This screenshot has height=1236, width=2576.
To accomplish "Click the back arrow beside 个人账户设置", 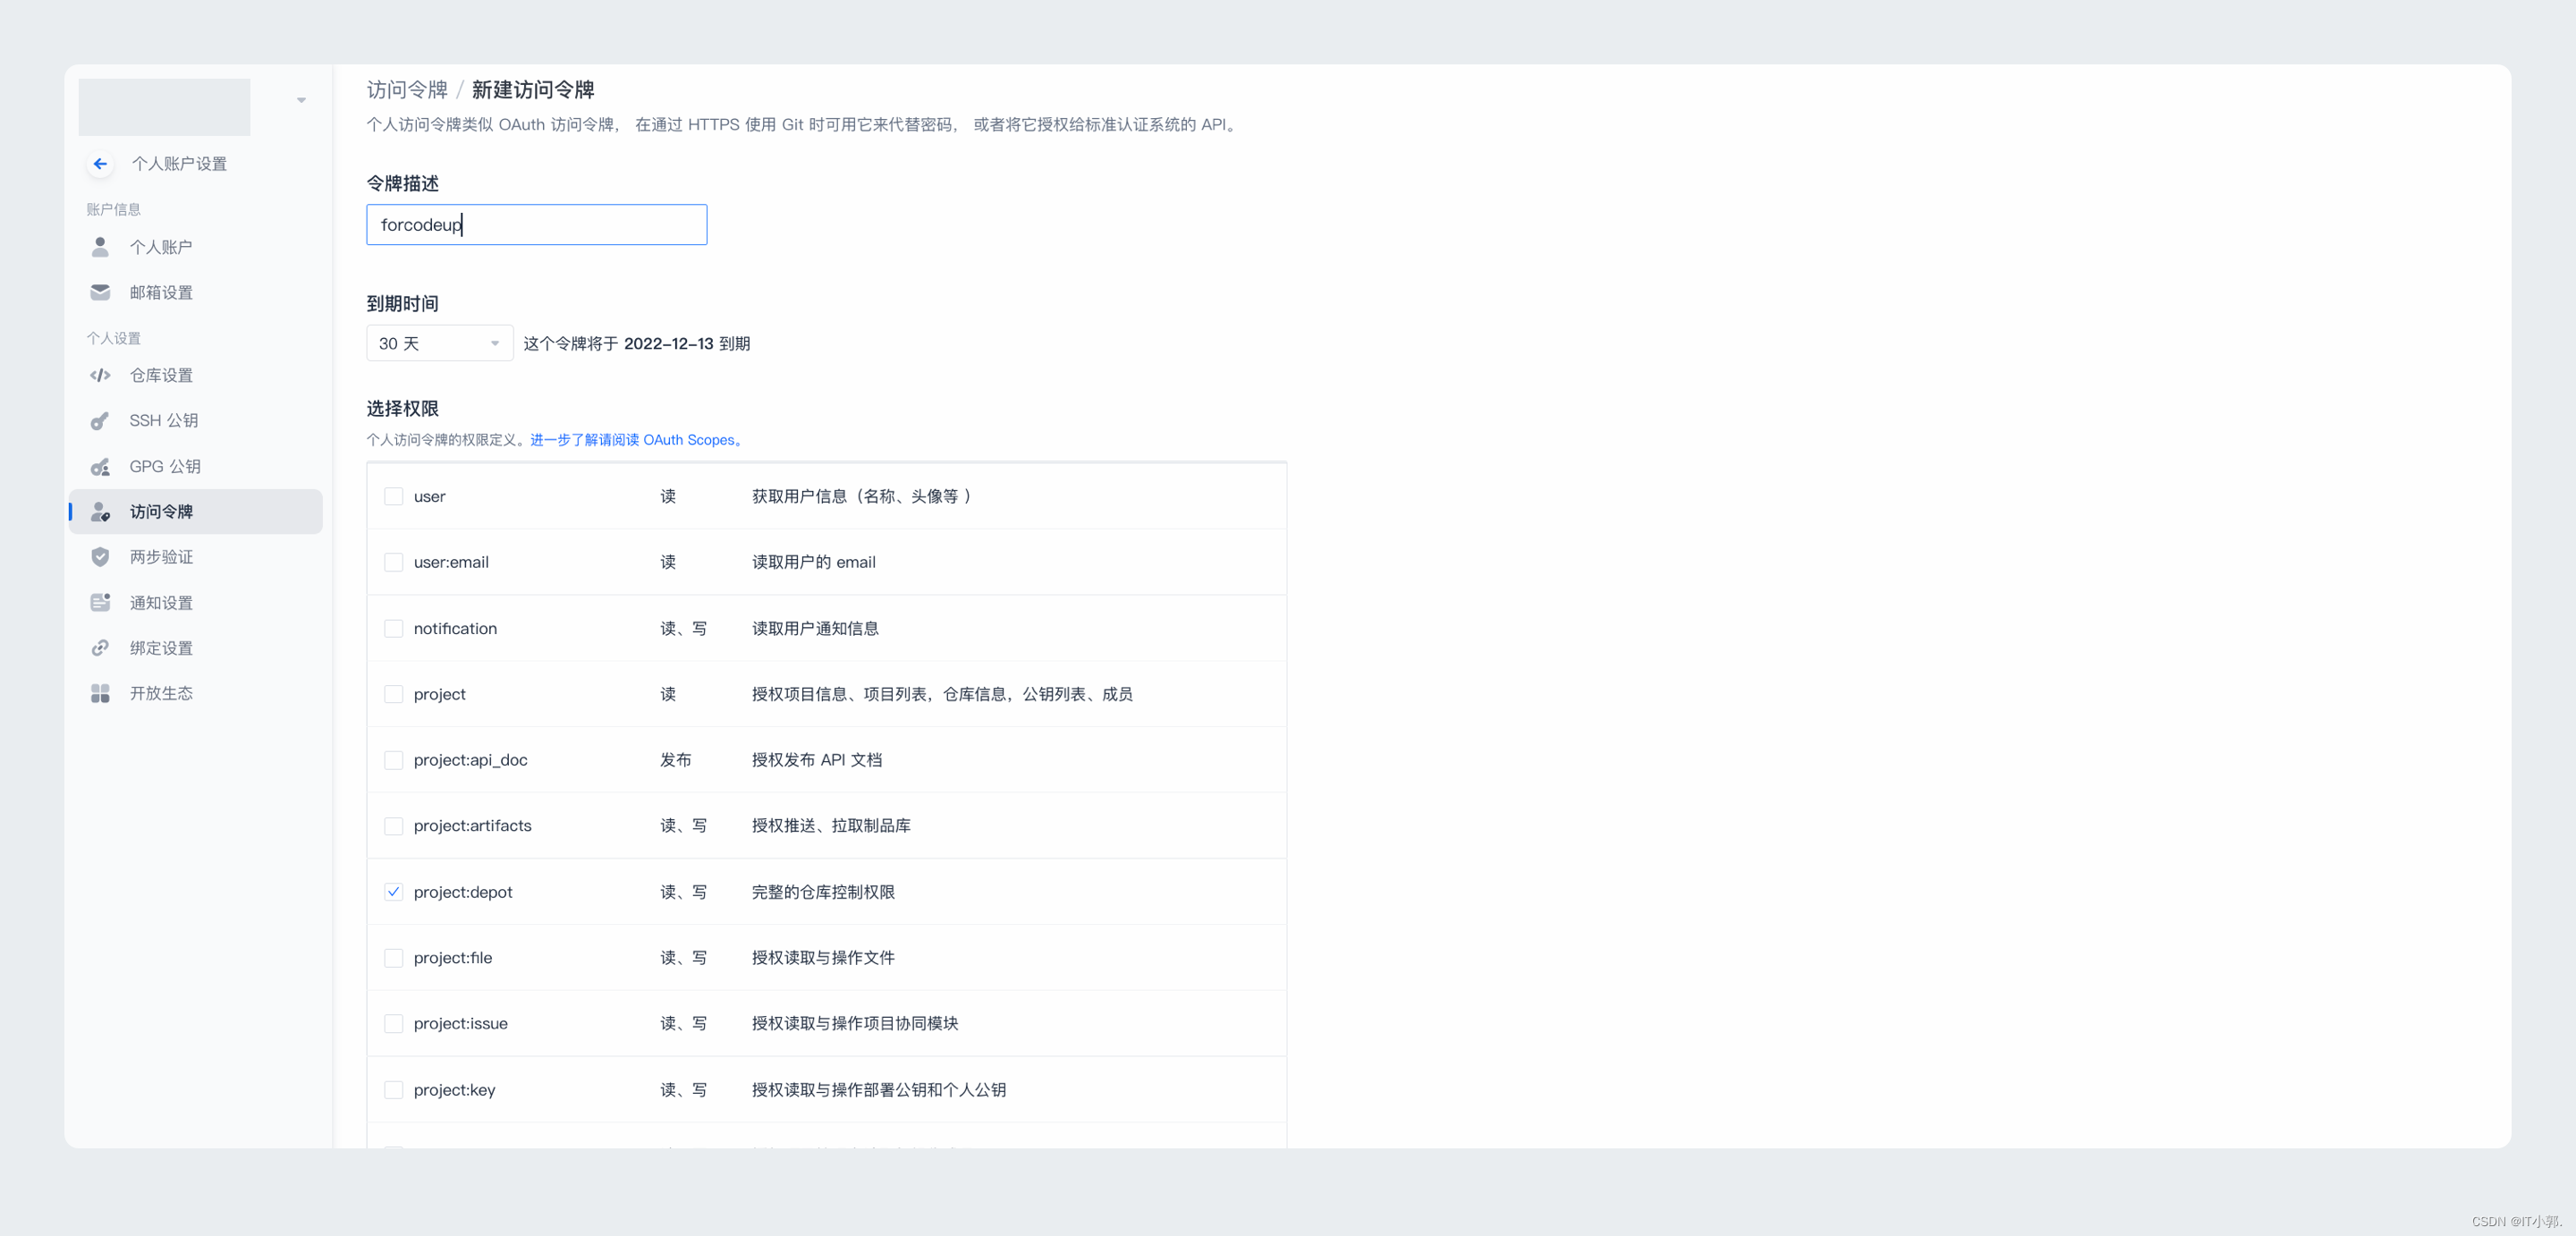I will tap(100, 164).
